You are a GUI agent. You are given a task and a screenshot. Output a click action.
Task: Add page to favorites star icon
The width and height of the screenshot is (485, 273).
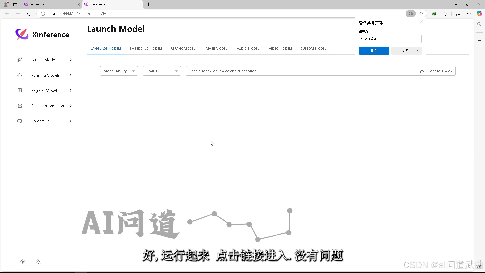point(421,14)
